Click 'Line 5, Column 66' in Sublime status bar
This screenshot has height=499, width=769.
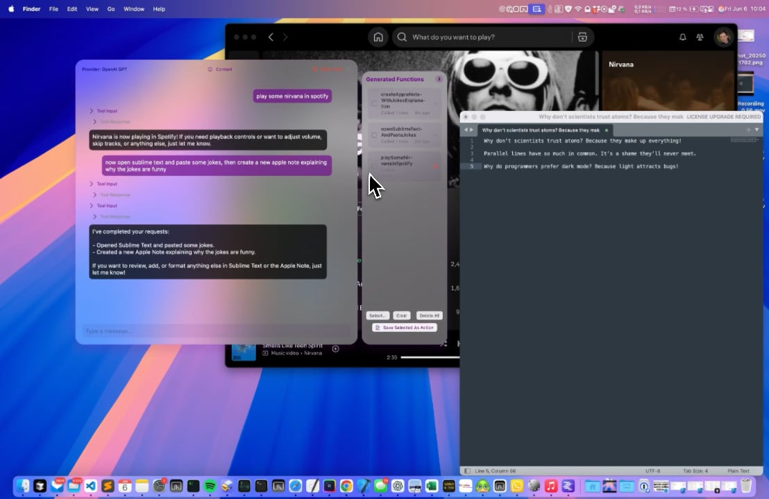click(x=496, y=471)
